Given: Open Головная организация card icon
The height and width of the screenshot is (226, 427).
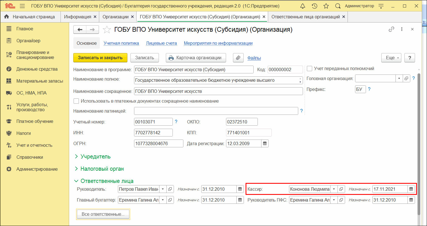Looking at the screenshot, I should [x=406, y=78].
